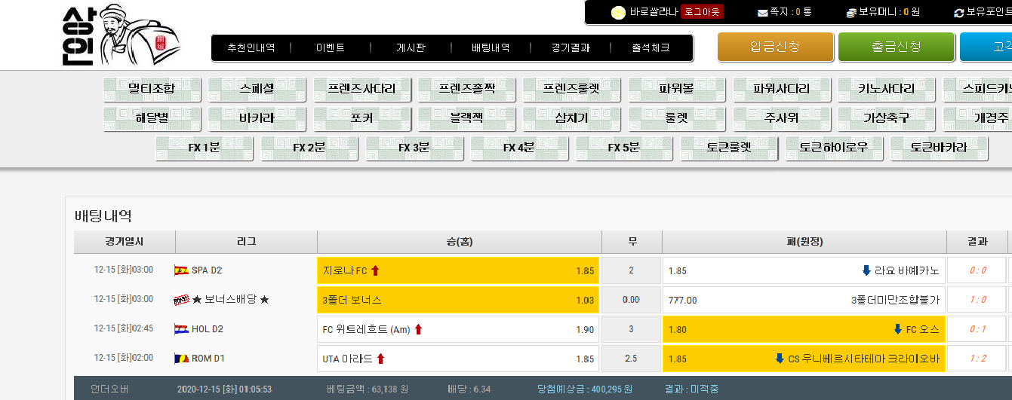Select the FC 오스 away odds cell
The image size is (1012, 400).
803,329
